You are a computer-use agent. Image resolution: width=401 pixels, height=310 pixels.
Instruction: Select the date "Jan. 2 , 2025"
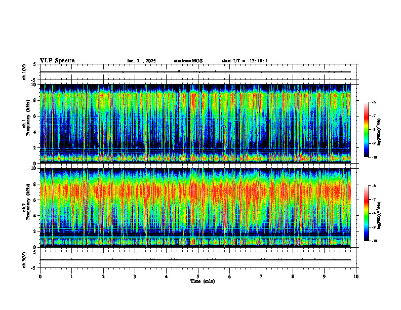(141, 61)
